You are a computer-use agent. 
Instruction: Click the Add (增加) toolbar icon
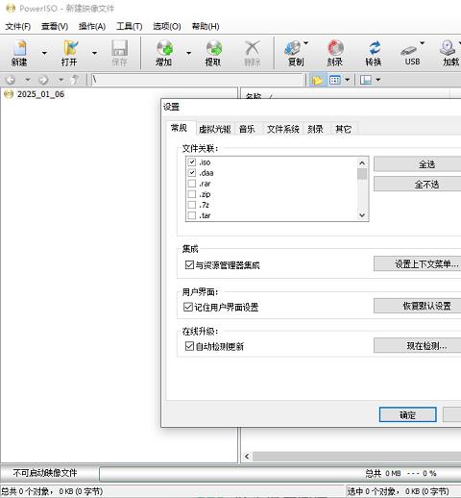click(x=164, y=53)
